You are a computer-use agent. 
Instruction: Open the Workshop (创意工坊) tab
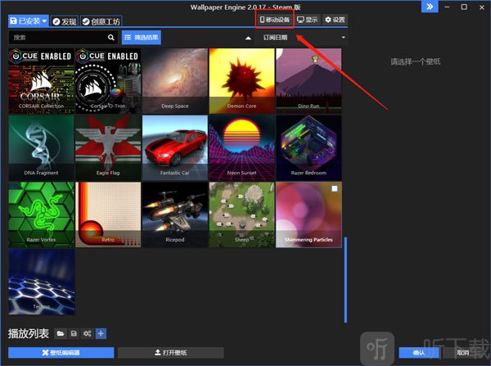pyautogui.click(x=101, y=21)
